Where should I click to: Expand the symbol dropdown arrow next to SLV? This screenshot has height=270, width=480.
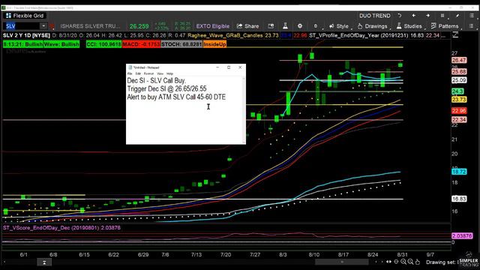click(x=43, y=26)
